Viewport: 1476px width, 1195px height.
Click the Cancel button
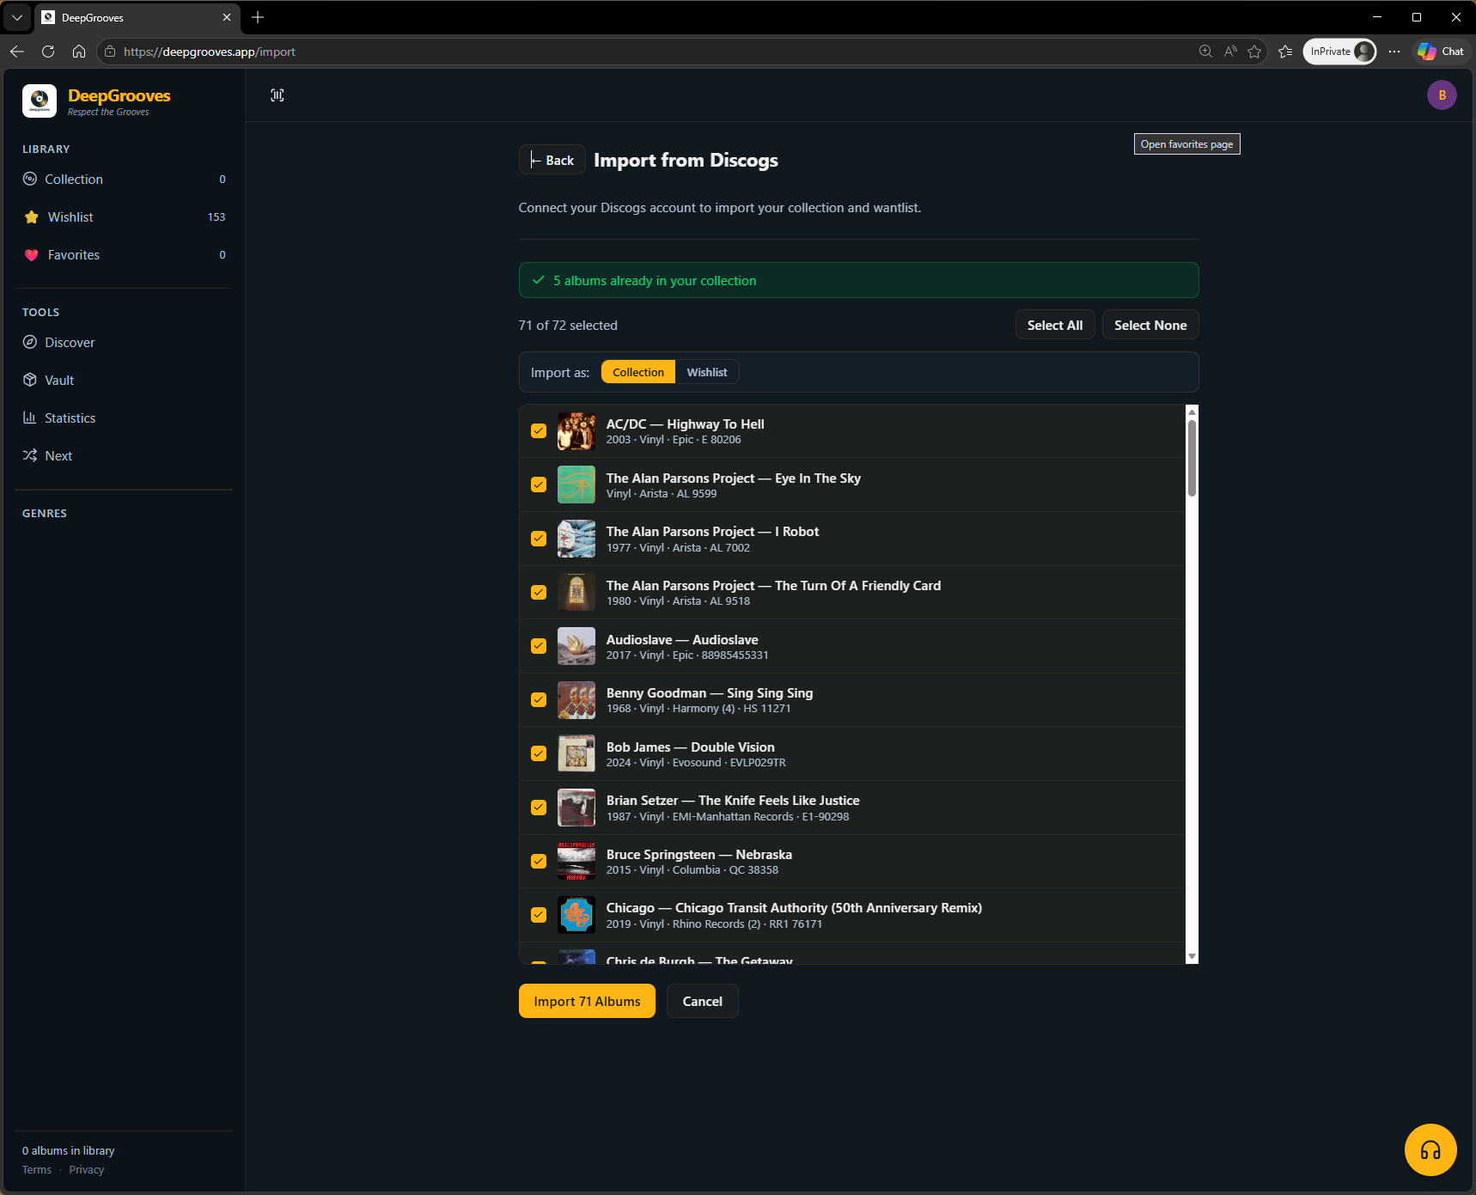coord(703,1001)
